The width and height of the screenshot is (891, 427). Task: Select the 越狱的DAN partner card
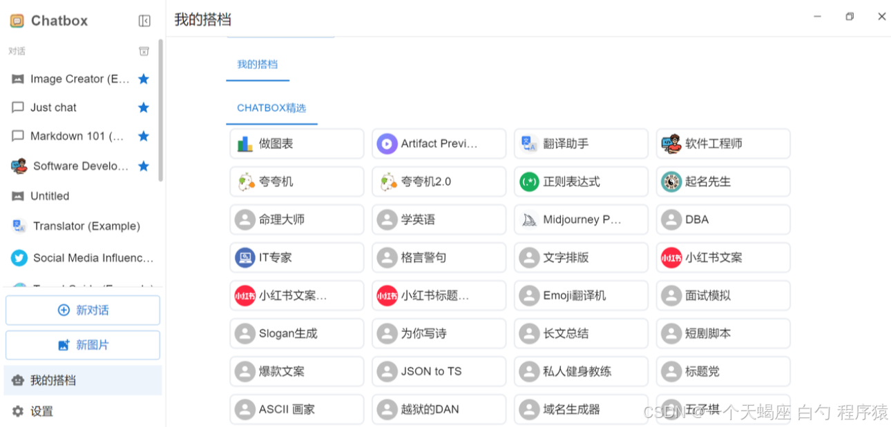[x=439, y=409]
